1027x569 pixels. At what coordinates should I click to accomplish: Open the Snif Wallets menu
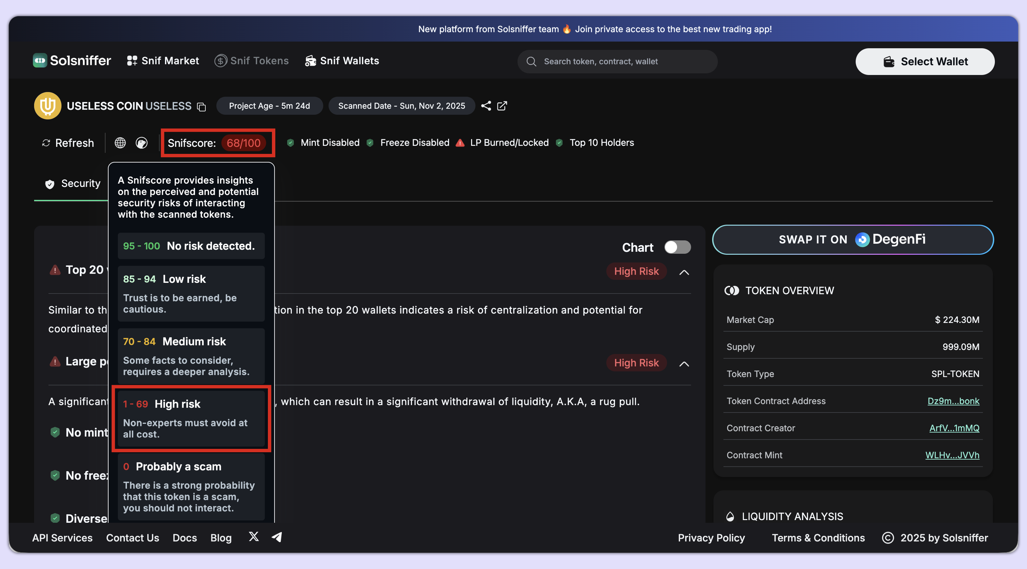click(x=342, y=61)
